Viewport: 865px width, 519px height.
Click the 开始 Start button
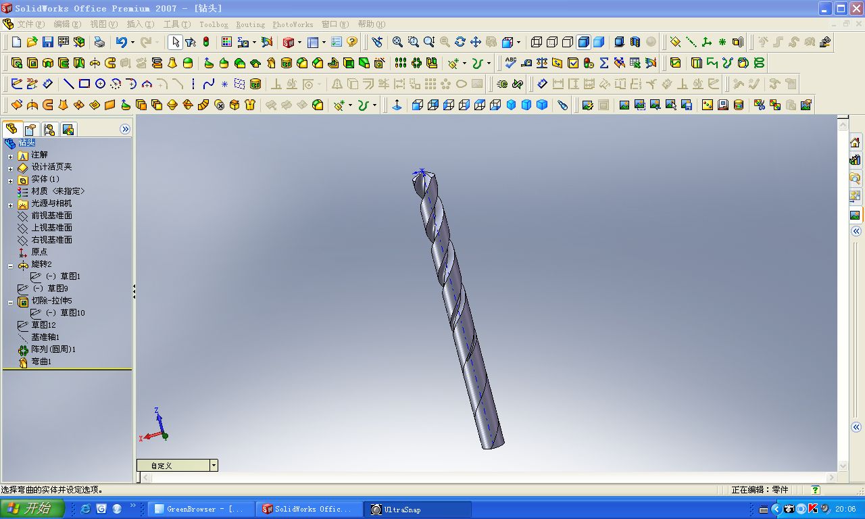click(32, 509)
